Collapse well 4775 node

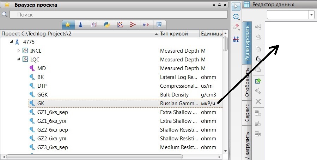12,42
